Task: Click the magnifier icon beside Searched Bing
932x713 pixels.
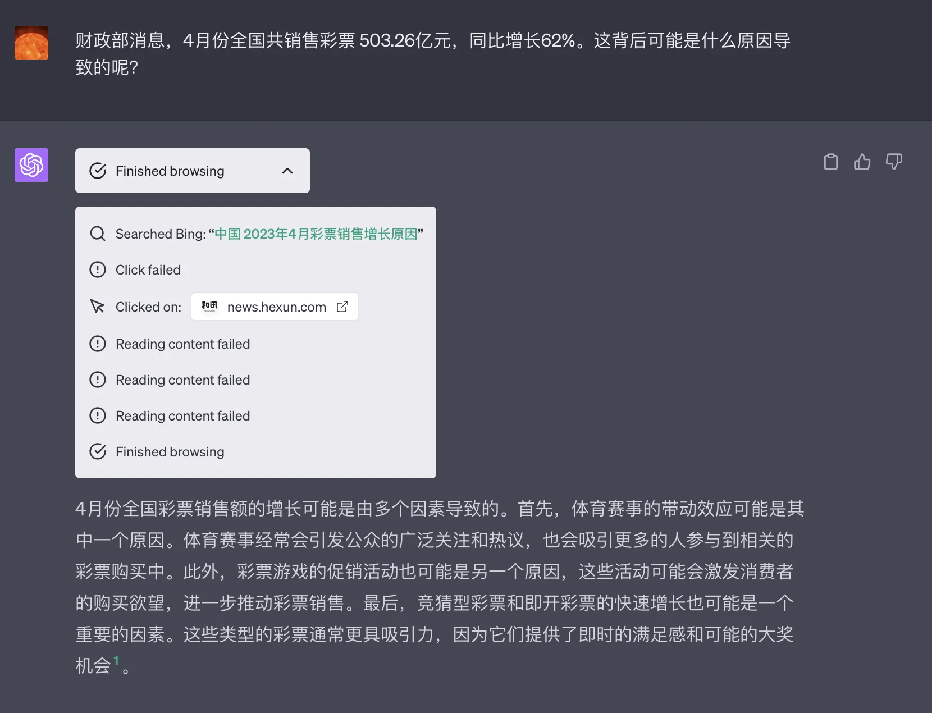Action: point(98,234)
